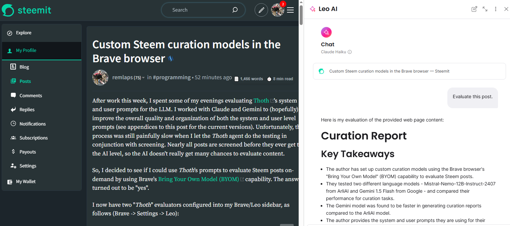
Task: Click the Curation Report heading
Action: (x=364, y=136)
